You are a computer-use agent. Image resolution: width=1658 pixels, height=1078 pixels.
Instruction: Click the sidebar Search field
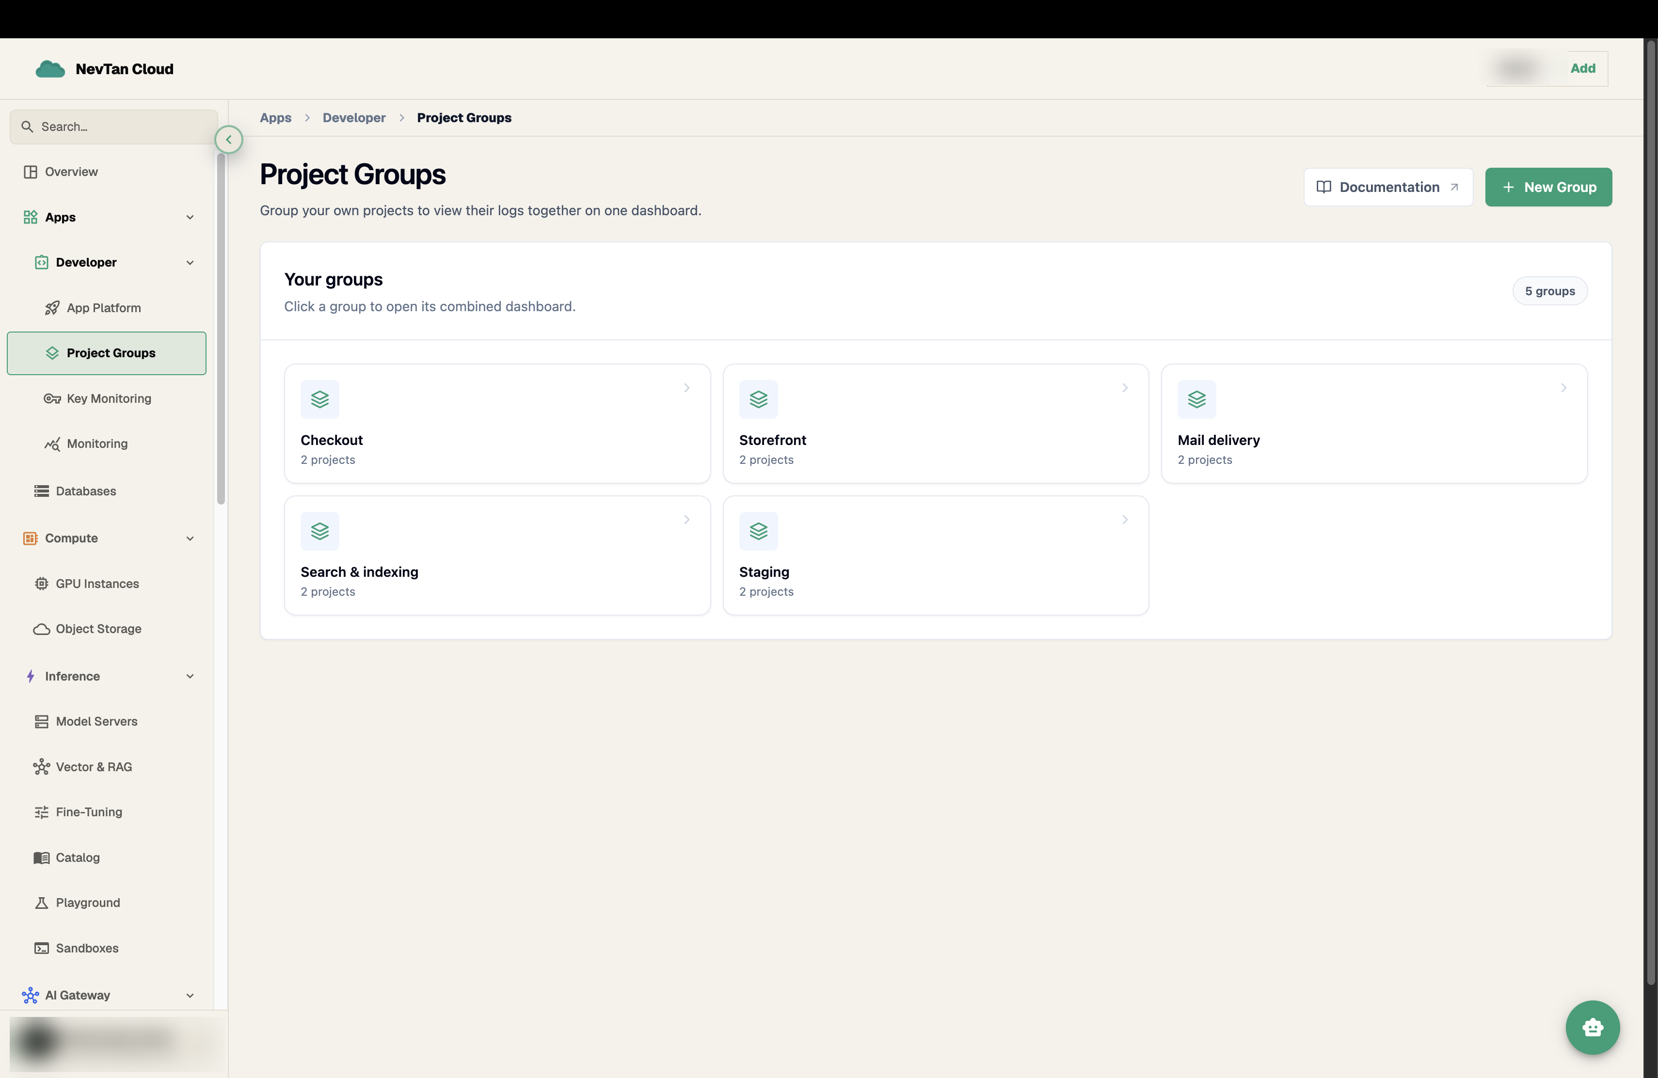[x=113, y=127]
